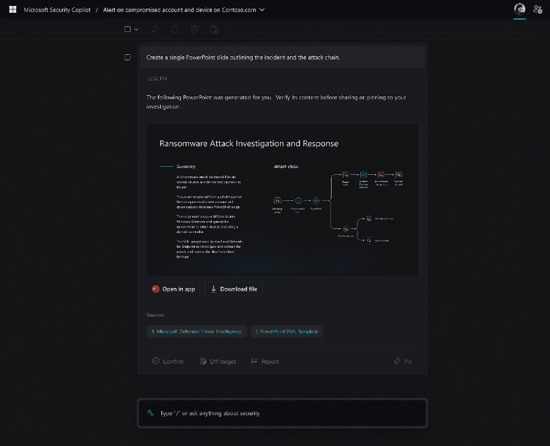Open PowerPoint XML Template source

pos(287,331)
